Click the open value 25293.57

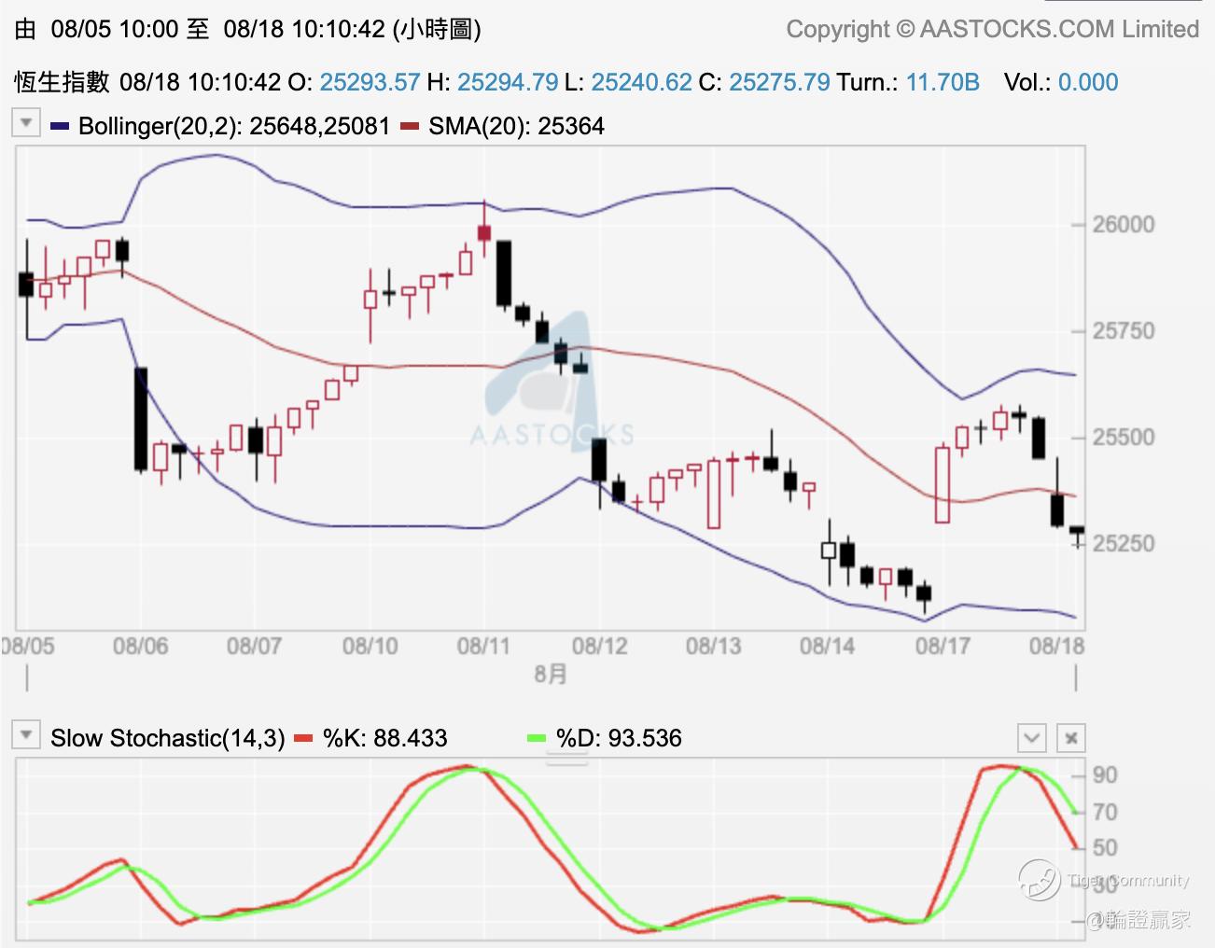tap(370, 82)
